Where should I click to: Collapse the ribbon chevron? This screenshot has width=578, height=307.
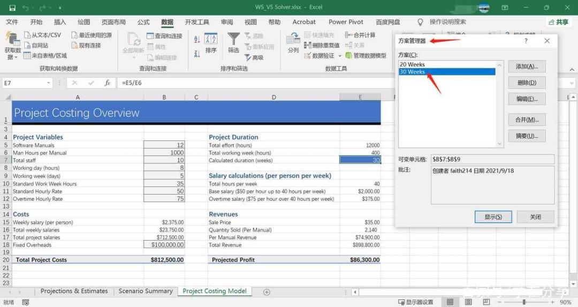572,69
